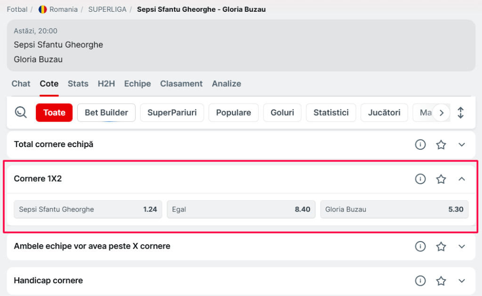The image size is (482, 296).
Task: Click info icon for Cornere 1X2
Action: click(x=420, y=179)
